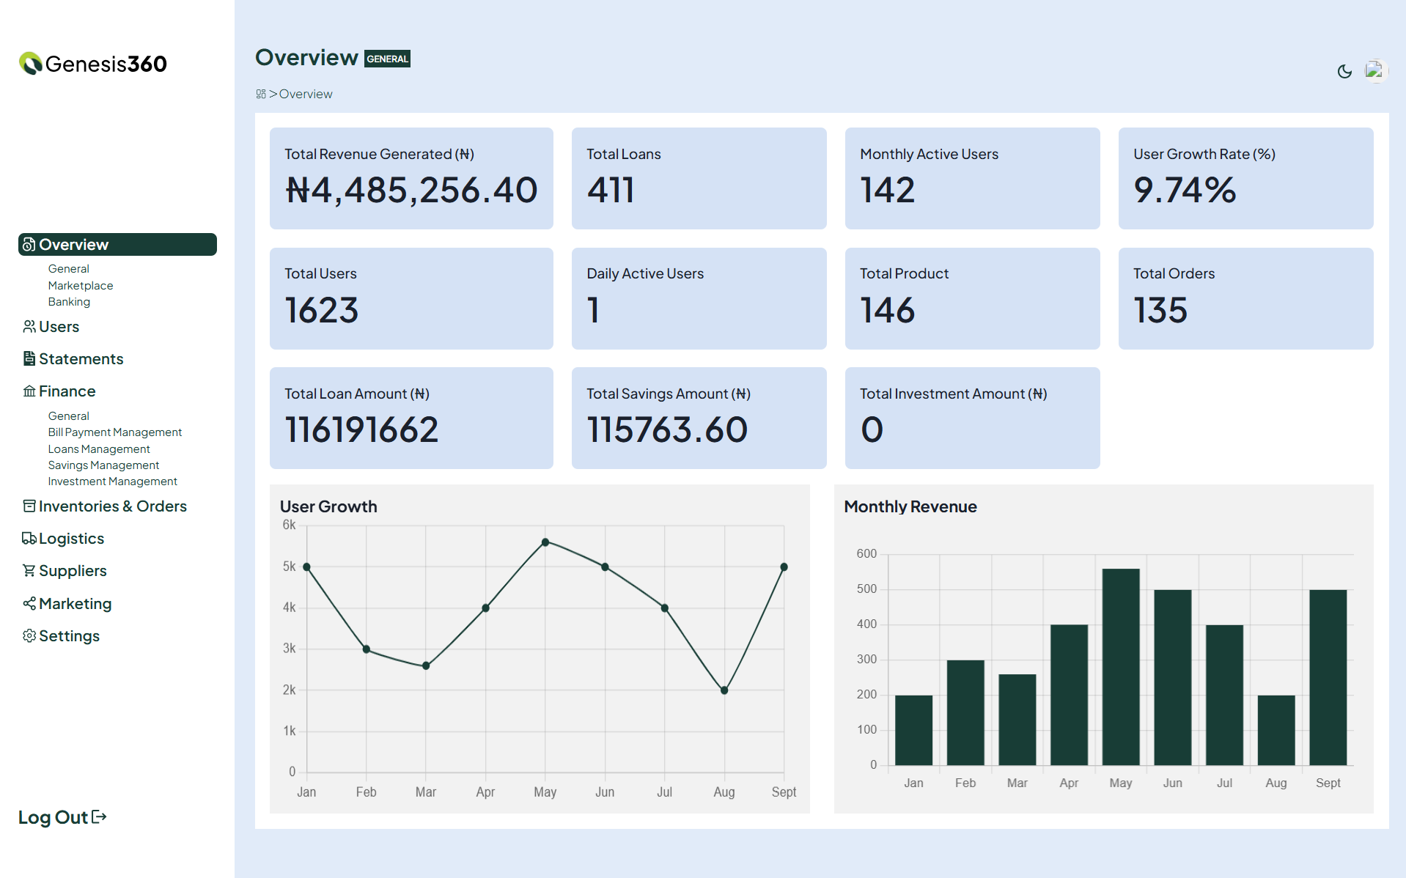Click the Log Out button
Screen dimensions: 1406x878
point(62,817)
